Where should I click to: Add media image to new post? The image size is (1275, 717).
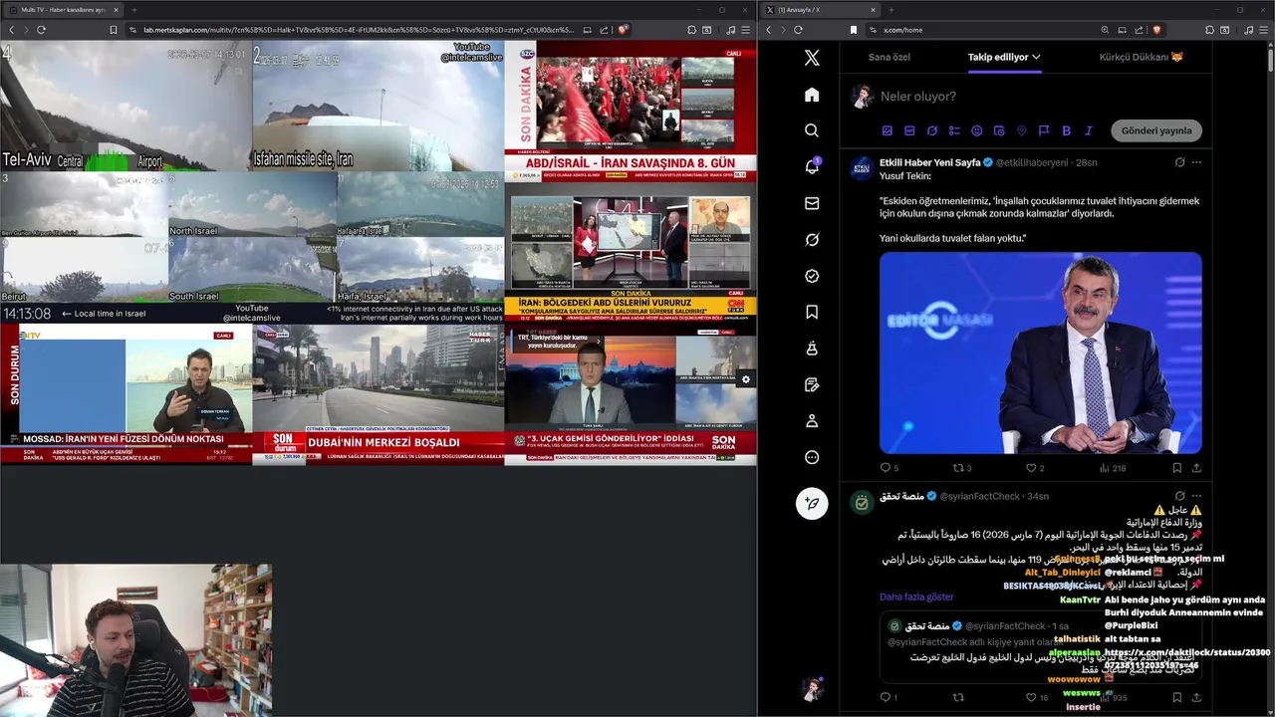(888, 130)
